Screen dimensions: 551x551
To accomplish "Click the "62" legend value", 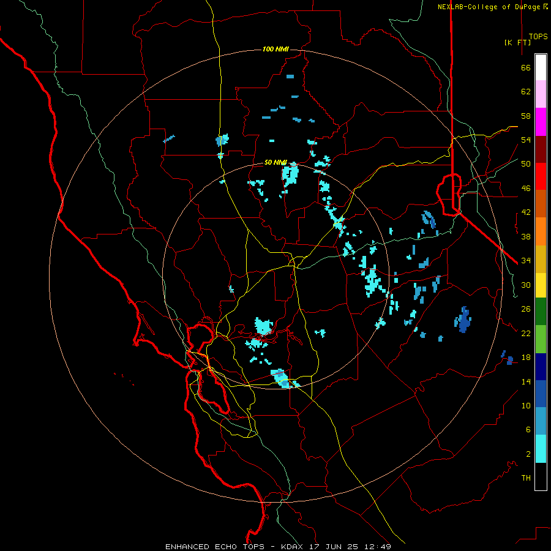I will [x=526, y=92].
